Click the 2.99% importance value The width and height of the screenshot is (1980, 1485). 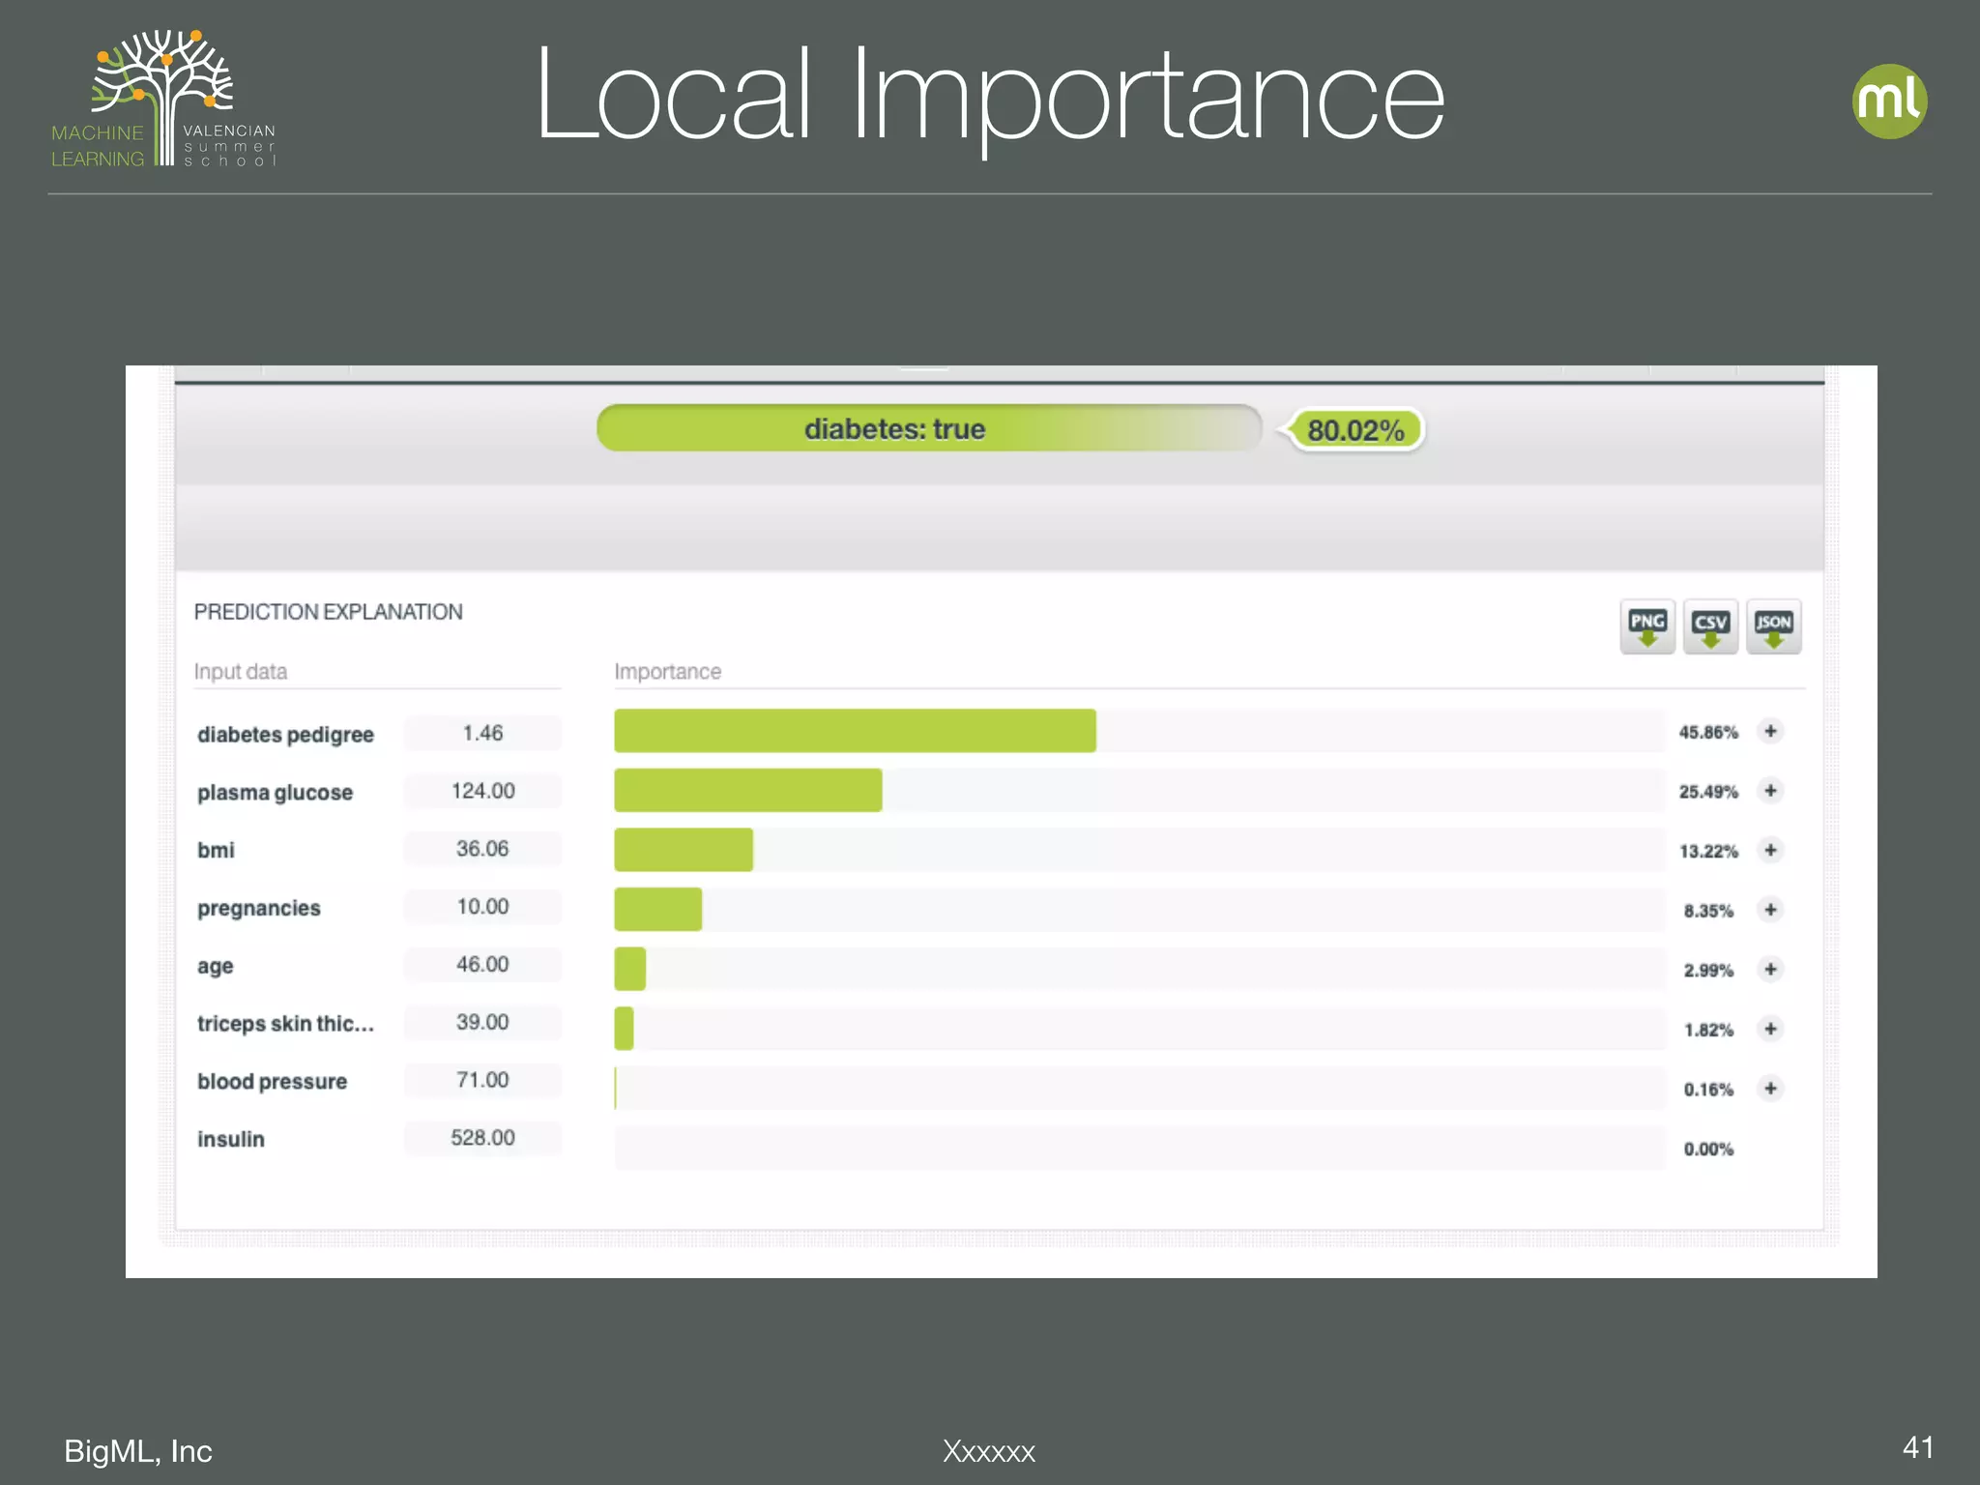1708,970
